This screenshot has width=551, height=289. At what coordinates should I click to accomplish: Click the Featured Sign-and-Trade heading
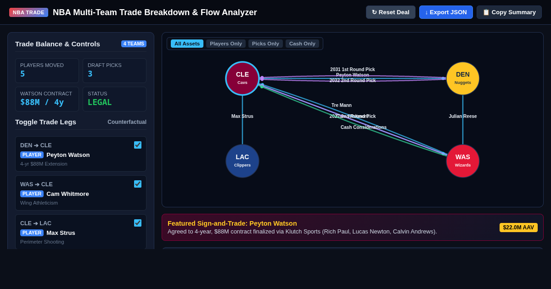(232, 223)
